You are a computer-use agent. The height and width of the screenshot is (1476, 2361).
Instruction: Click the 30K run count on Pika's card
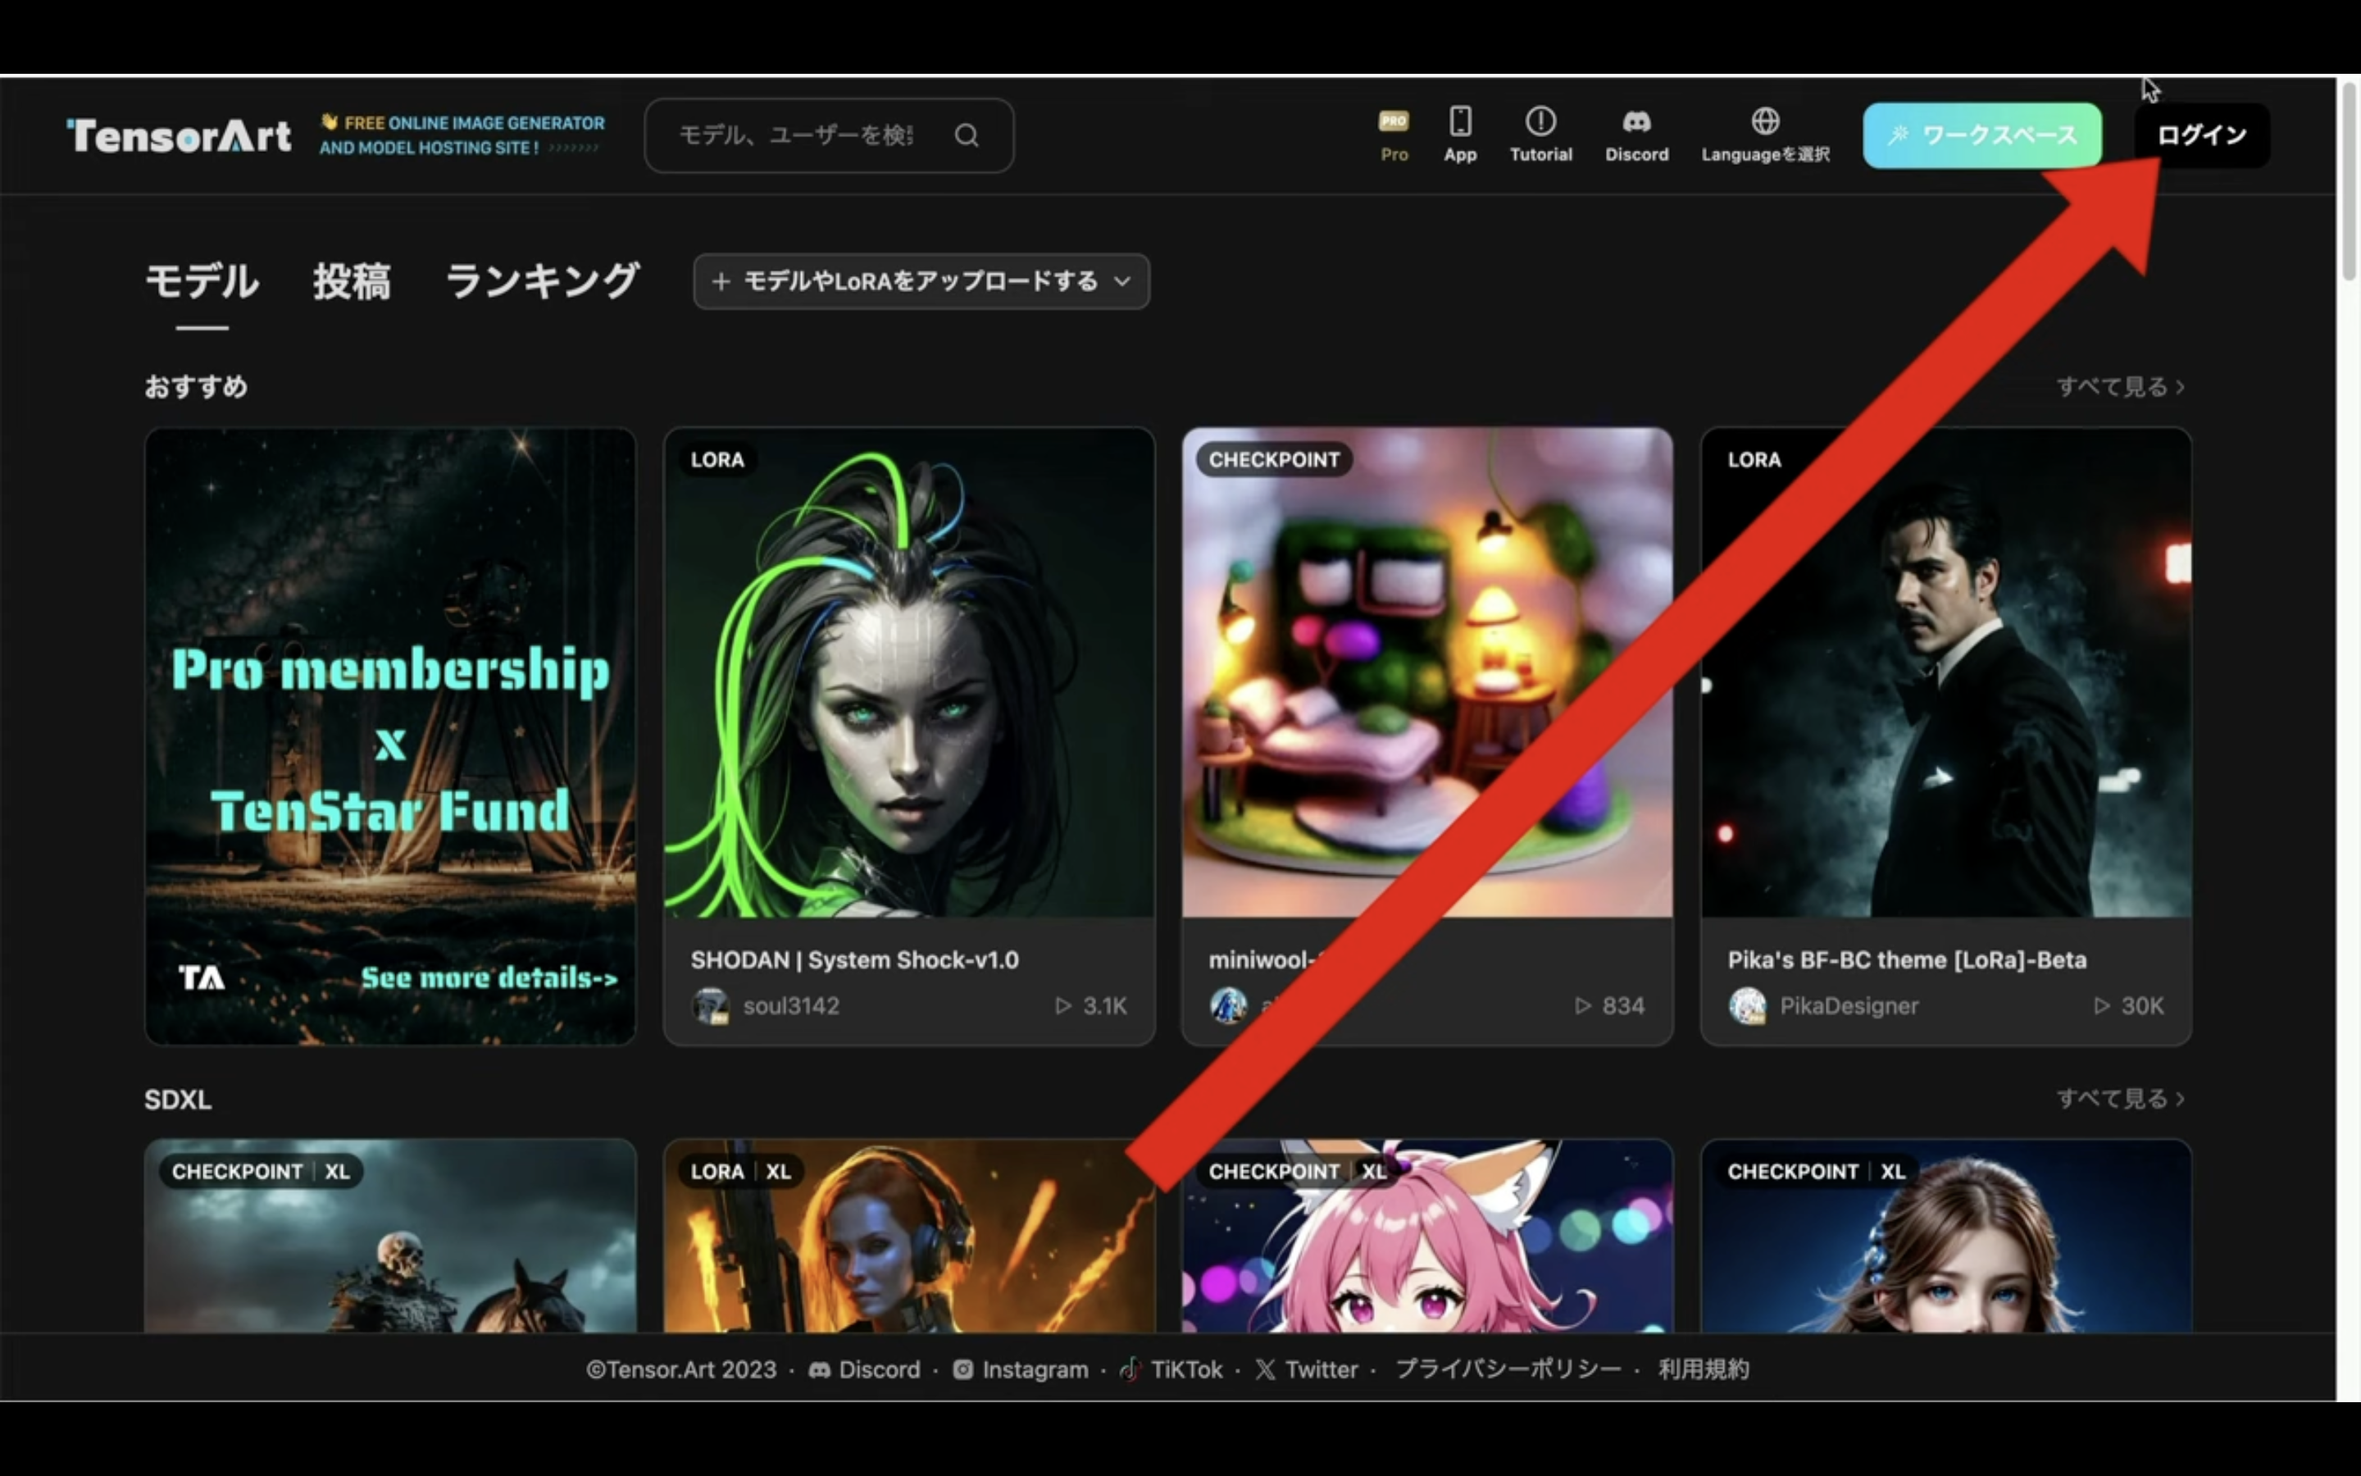pyautogui.click(x=2129, y=1005)
